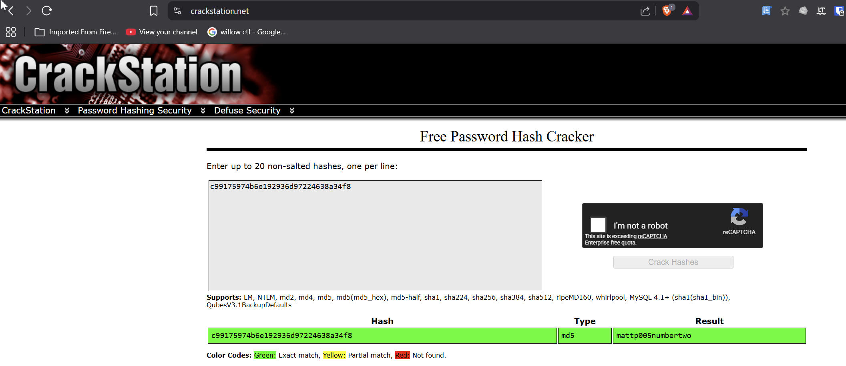This screenshot has height=366, width=846.
Task: Open site settings icon in address bar
Action: point(177,11)
